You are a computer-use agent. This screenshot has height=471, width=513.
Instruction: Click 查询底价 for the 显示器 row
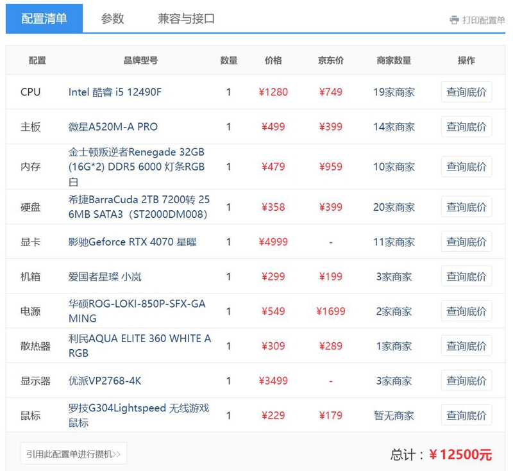[x=466, y=381]
